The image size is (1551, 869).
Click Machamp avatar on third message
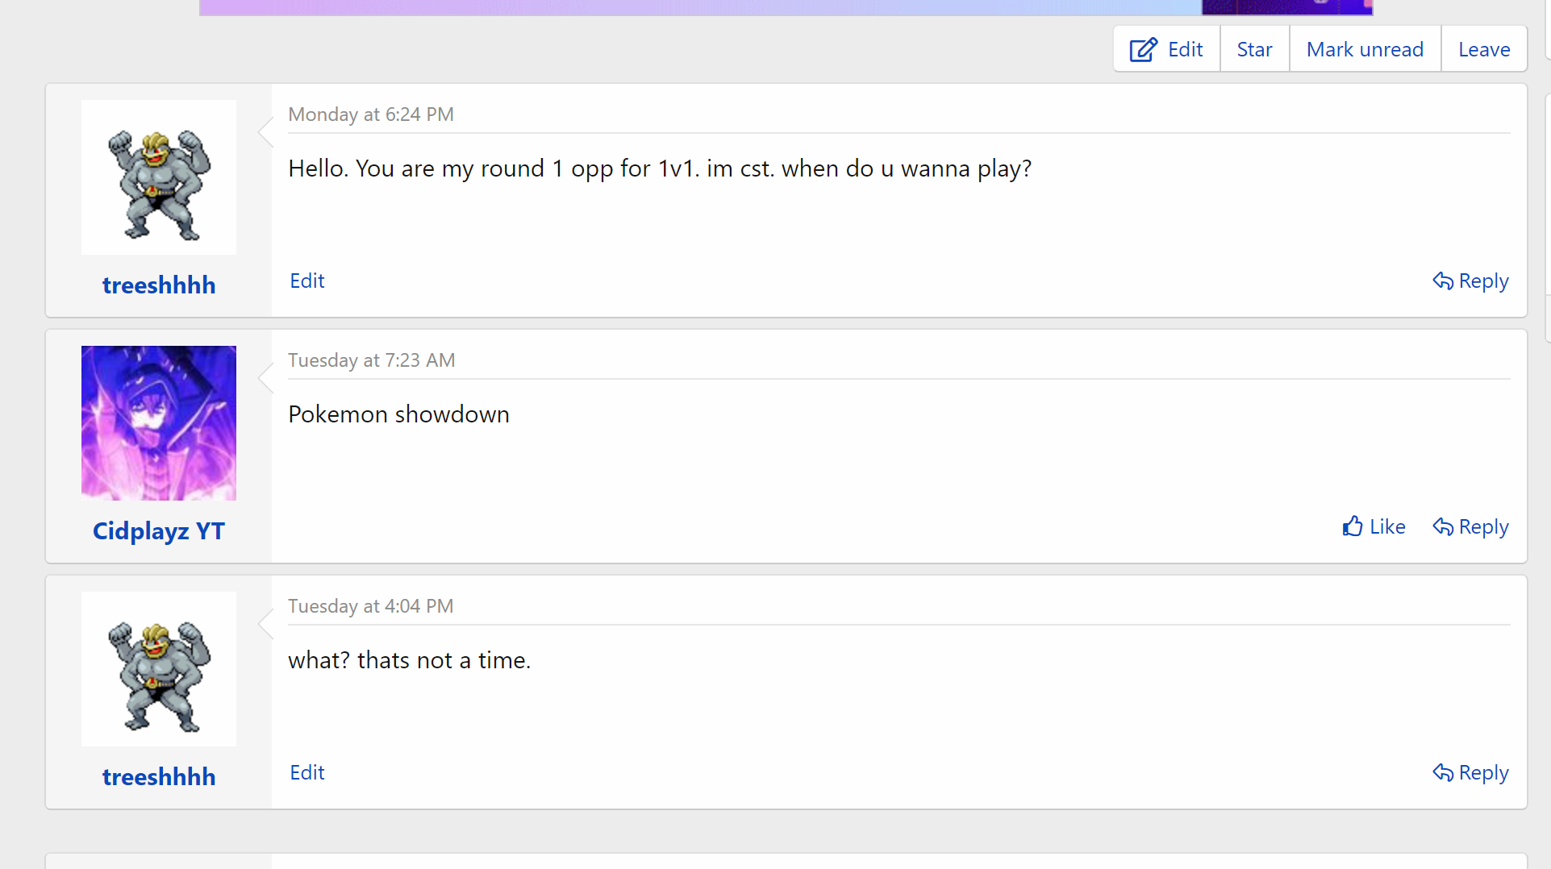(159, 669)
